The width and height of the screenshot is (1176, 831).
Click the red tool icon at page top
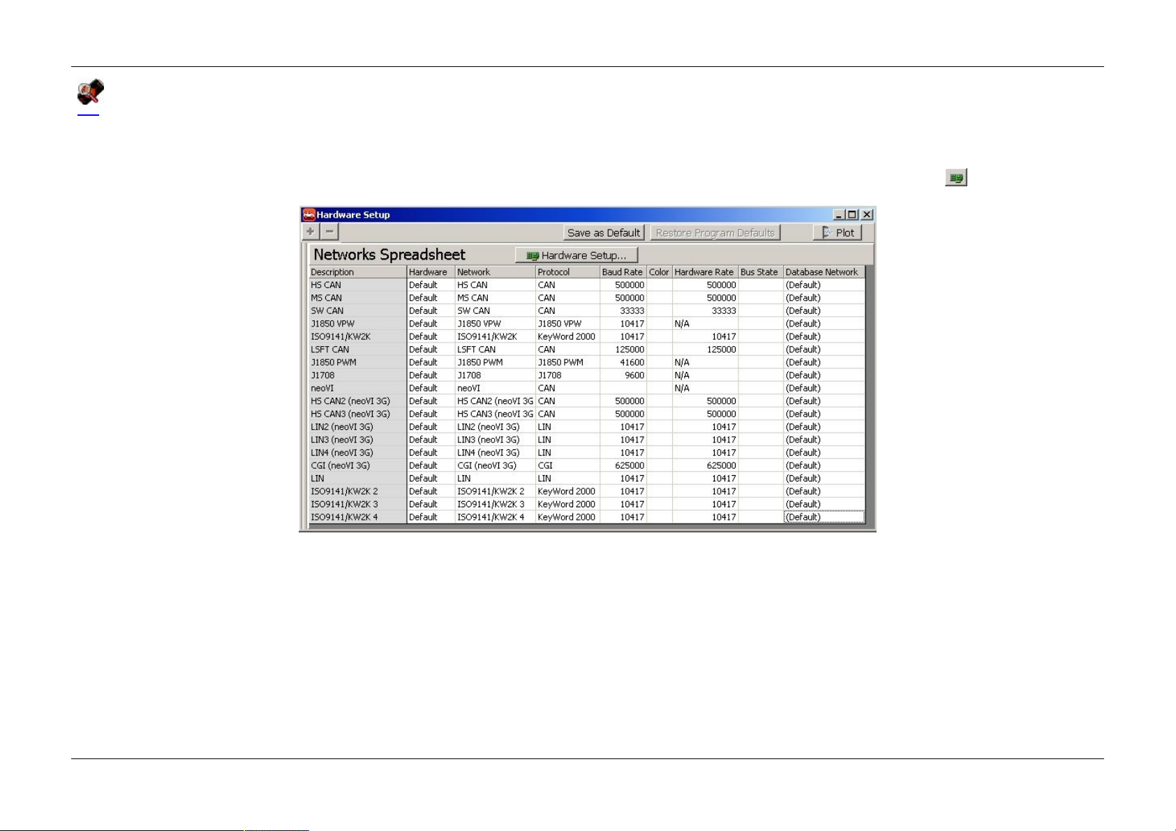(91, 92)
